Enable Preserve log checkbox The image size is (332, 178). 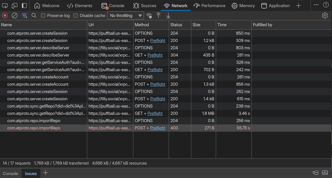coord(43,16)
